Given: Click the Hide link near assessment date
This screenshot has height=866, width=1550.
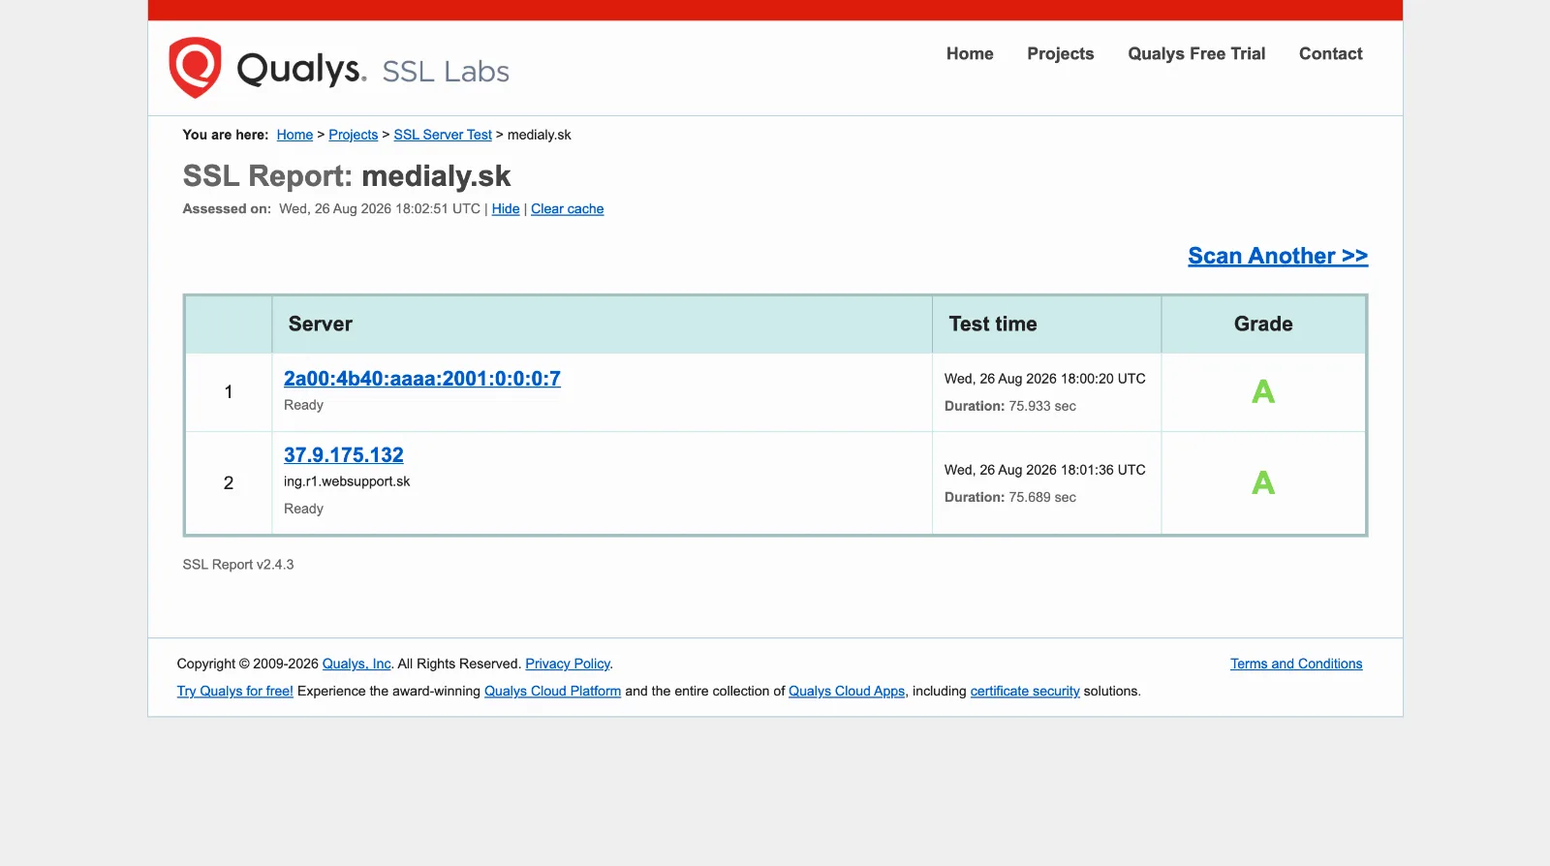Looking at the screenshot, I should (x=506, y=208).
